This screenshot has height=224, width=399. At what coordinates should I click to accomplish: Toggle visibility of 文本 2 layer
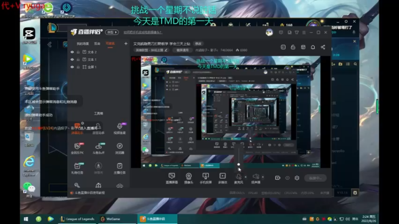(72, 52)
